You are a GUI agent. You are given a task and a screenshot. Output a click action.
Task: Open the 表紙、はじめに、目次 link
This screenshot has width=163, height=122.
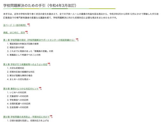tap(14, 32)
